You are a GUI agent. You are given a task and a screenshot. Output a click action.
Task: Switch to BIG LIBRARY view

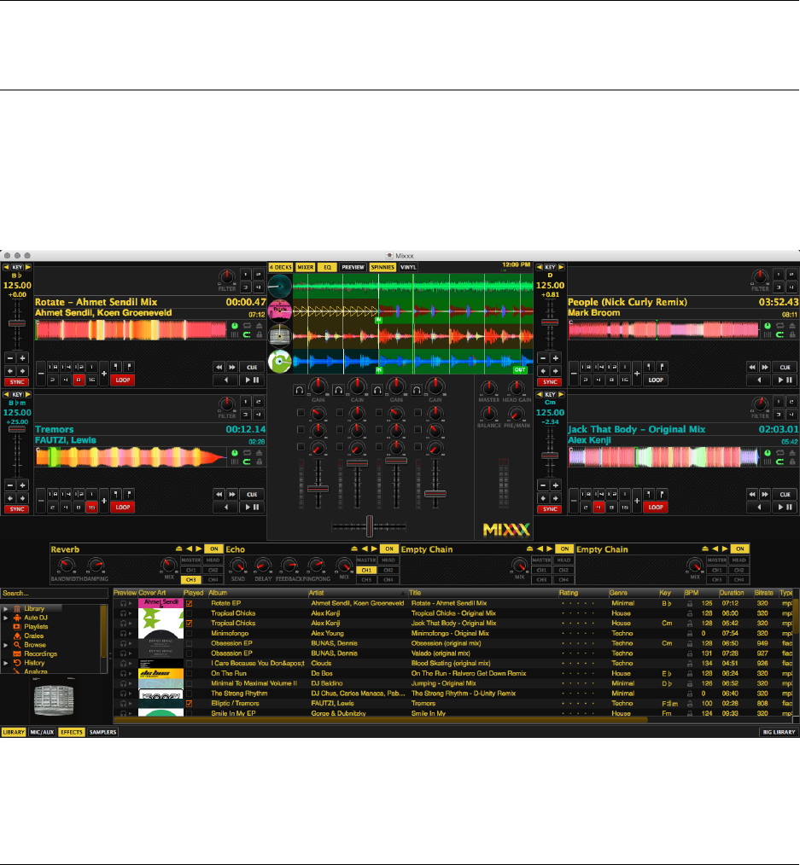[x=779, y=733]
